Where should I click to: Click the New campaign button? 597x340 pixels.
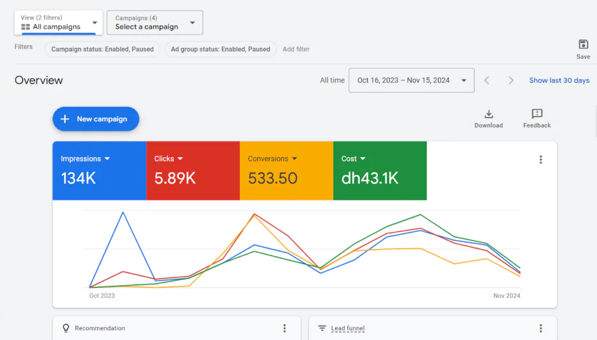click(x=96, y=119)
